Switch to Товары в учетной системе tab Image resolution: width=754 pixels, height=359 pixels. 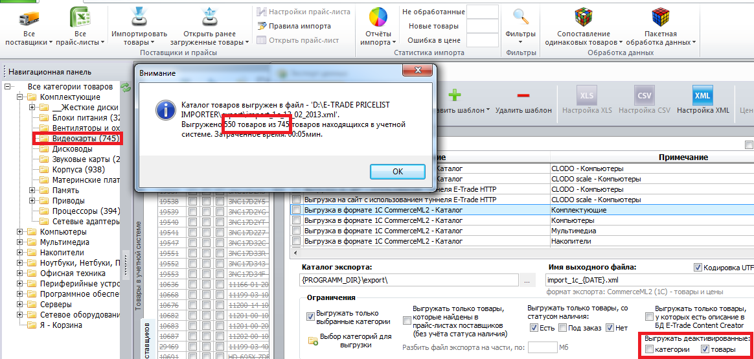[139, 265]
